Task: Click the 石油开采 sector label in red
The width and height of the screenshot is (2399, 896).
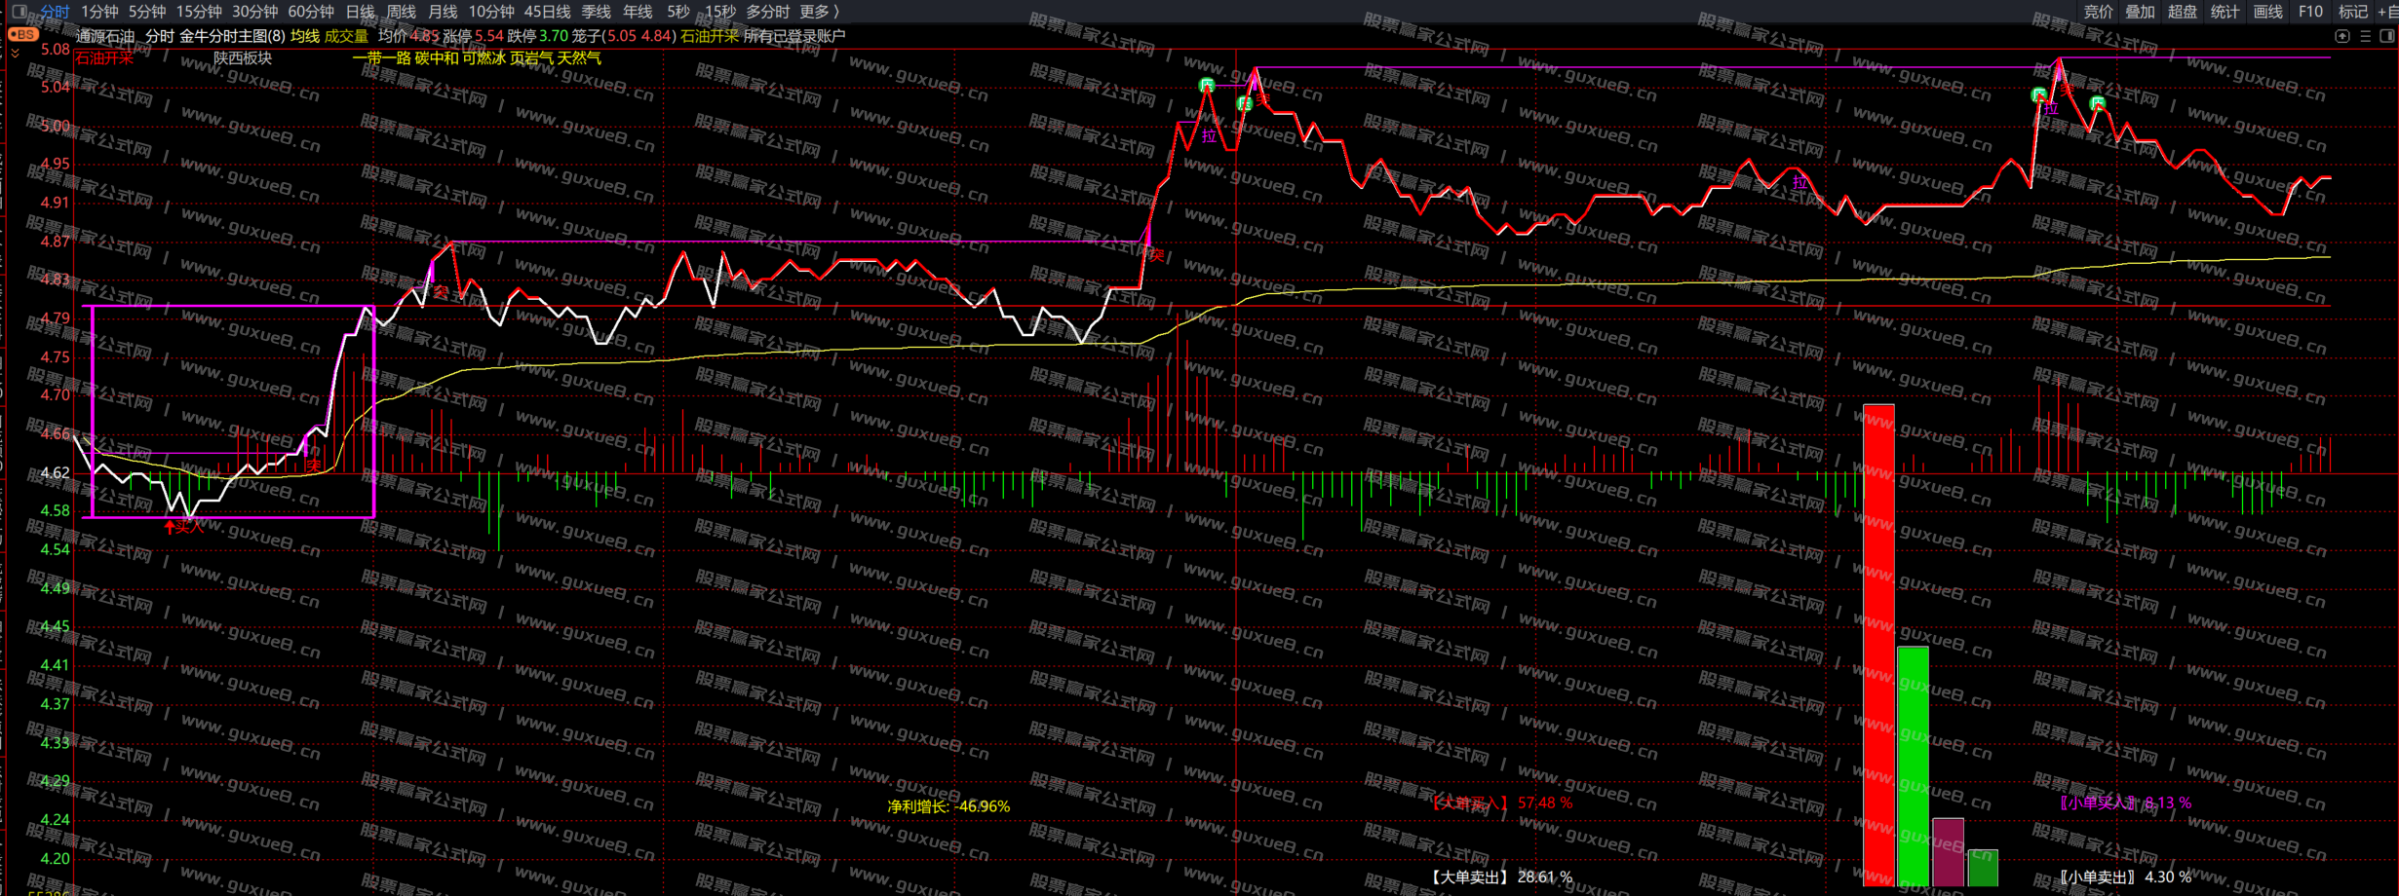Action: tap(104, 57)
